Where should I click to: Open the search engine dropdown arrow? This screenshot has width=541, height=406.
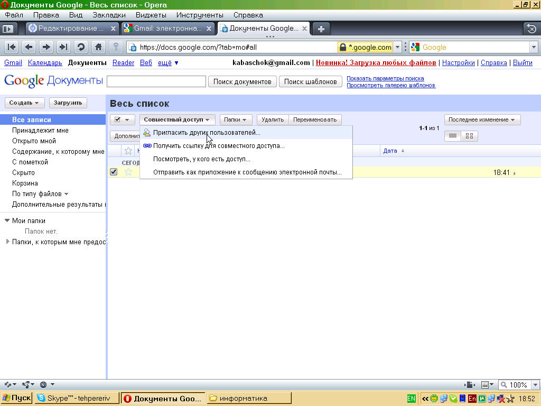534,47
